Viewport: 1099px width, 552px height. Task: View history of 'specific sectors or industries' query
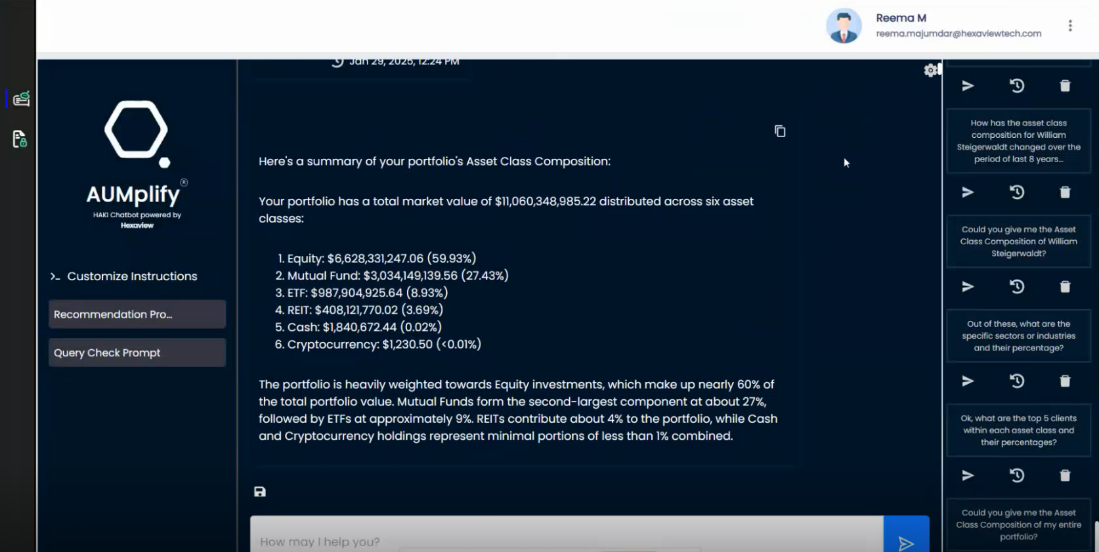[x=1016, y=381]
